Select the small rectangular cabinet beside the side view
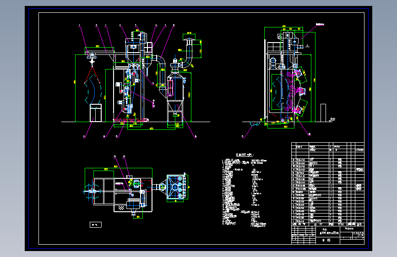This screenshot has height=257, width=397. click(323, 113)
